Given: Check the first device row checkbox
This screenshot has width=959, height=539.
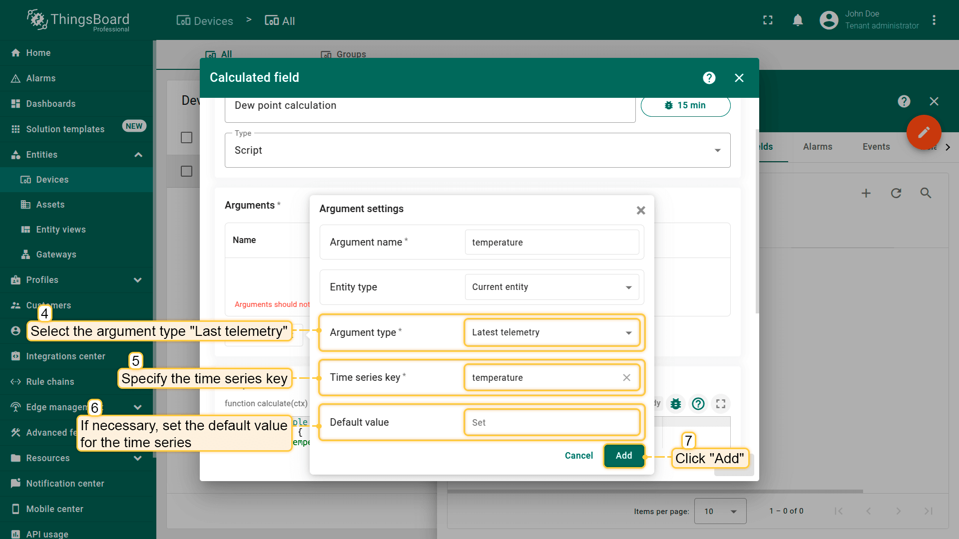Looking at the screenshot, I should tap(186, 137).
